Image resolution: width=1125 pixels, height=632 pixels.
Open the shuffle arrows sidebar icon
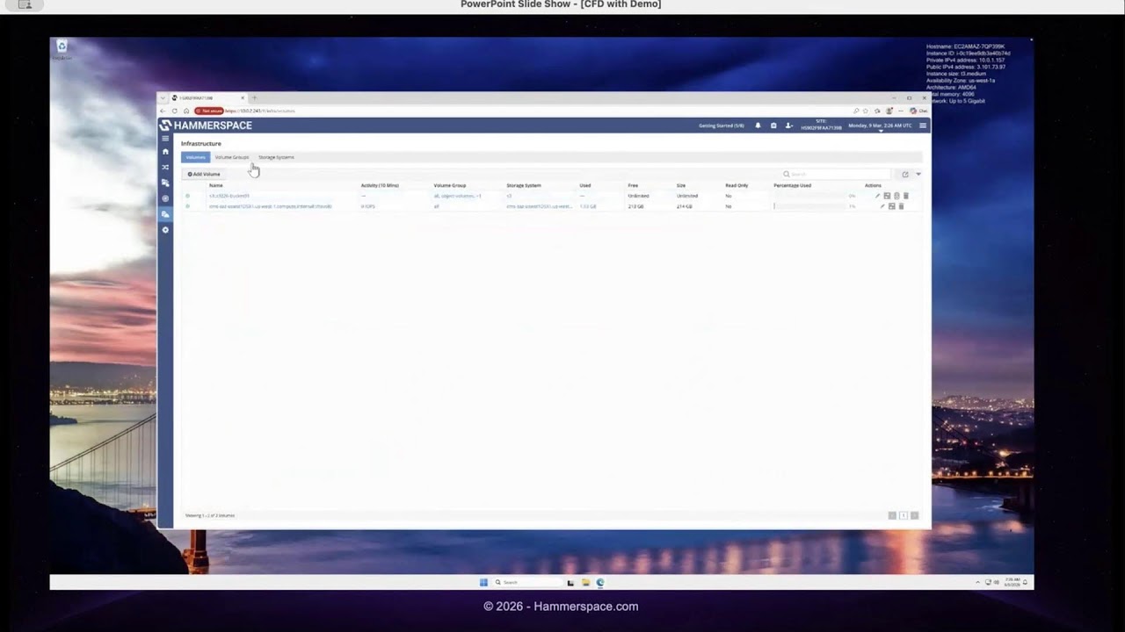(x=165, y=167)
